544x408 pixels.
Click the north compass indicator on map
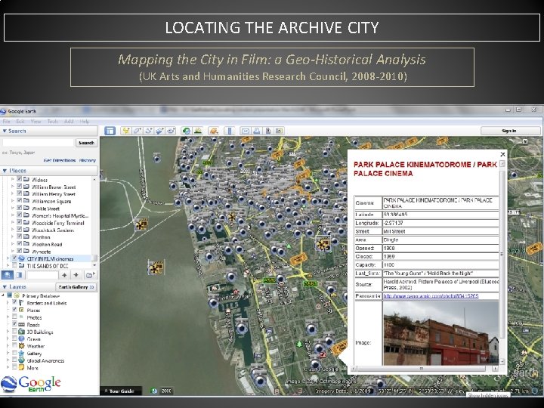pos(525,141)
